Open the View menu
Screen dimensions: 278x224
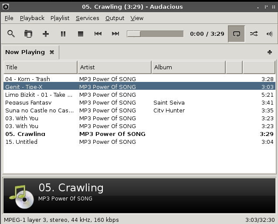137,18
